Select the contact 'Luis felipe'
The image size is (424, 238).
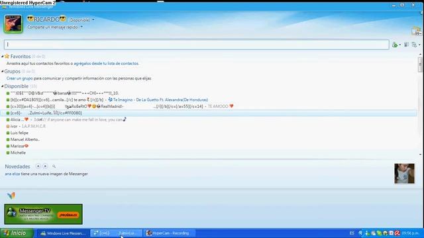(19, 133)
